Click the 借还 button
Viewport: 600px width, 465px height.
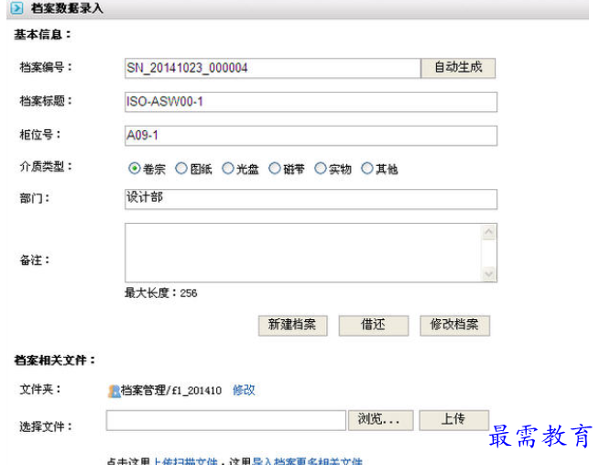[374, 326]
